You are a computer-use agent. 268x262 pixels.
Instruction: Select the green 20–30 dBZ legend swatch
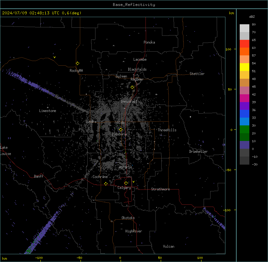(x=244, y=129)
